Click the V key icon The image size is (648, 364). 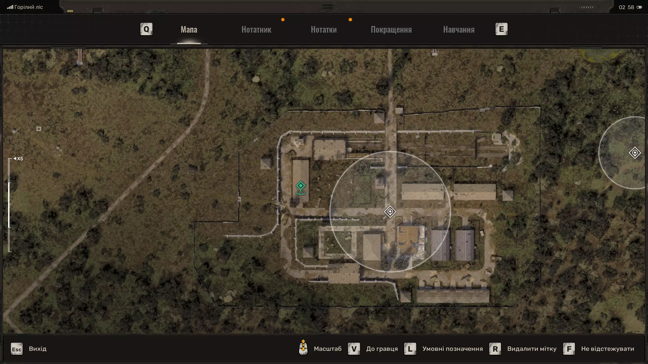[x=354, y=349]
